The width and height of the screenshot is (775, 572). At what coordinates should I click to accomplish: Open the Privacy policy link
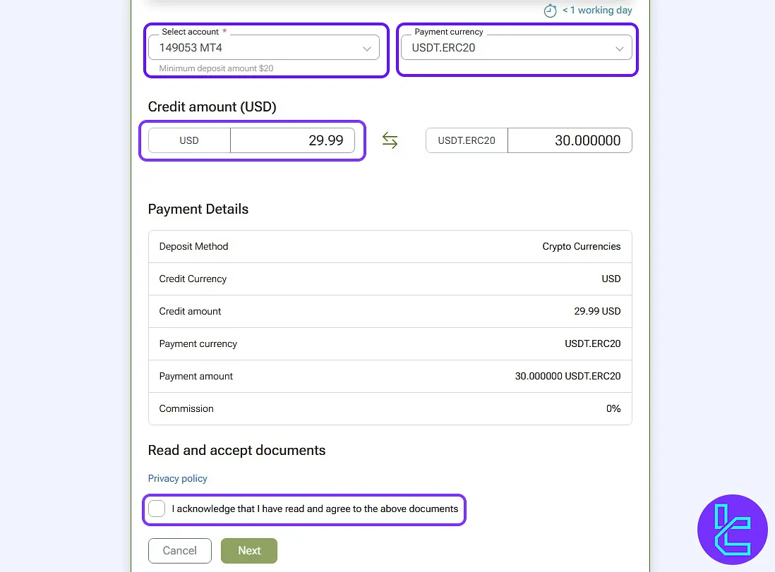tap(177, 479)
